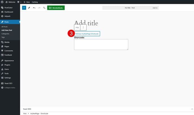
Task: Click the Add title field
Action: [86, 23]
